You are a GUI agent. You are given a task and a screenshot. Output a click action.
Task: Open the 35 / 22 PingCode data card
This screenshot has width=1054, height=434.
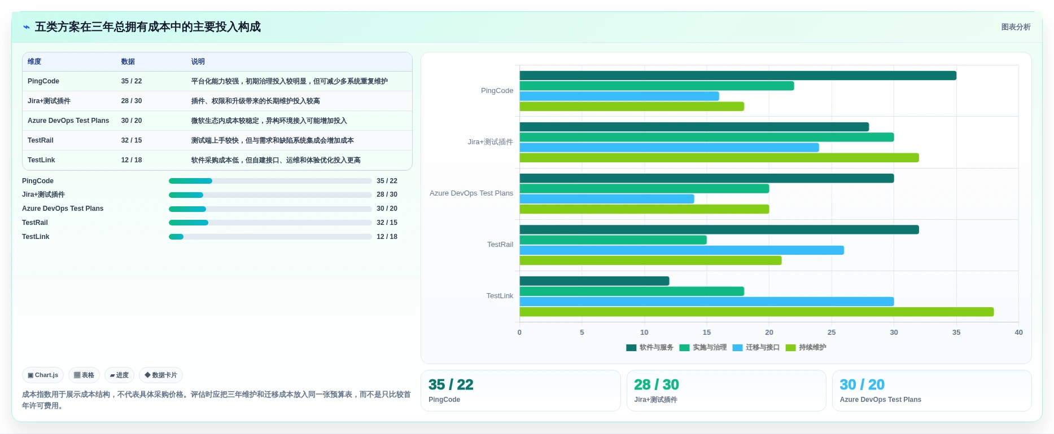521,391
